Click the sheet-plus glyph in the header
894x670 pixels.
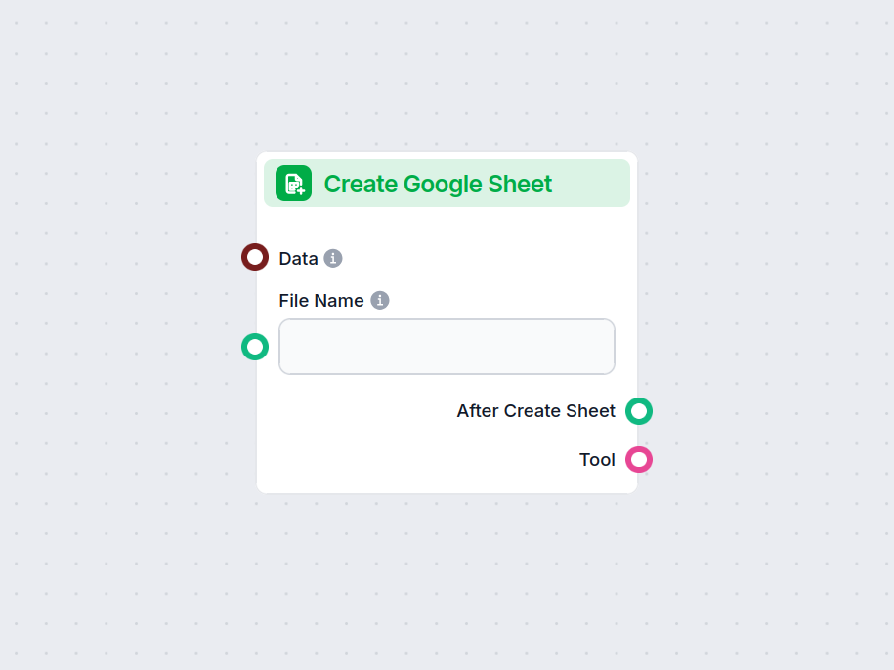292,183
